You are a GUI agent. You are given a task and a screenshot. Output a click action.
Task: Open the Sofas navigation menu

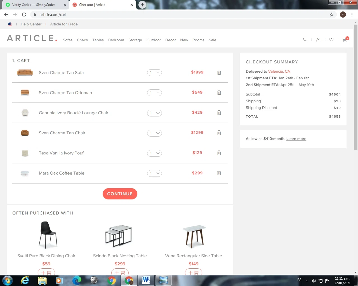[x=68, y=40]
